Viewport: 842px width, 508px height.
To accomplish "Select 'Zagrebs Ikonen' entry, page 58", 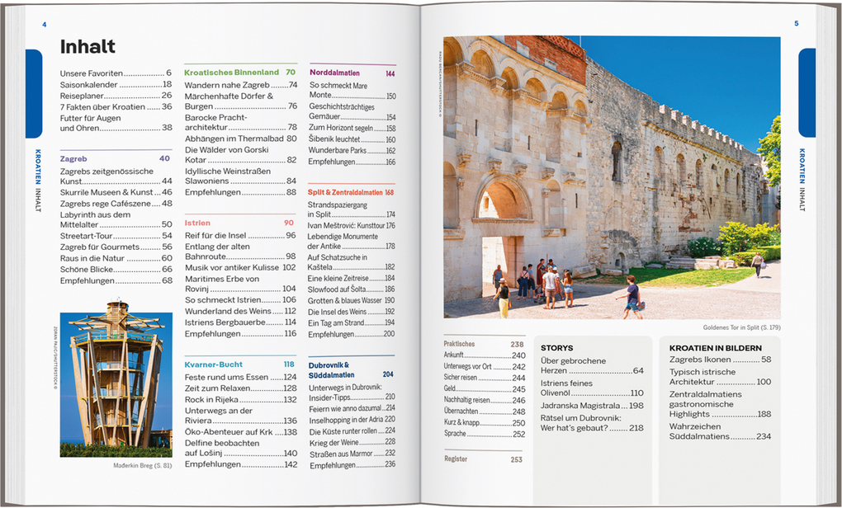I will [720, 360].
